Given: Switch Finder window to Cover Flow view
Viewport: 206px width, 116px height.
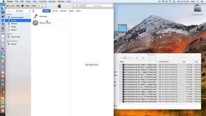Looking at the screenshot, I should click(132, 58).
